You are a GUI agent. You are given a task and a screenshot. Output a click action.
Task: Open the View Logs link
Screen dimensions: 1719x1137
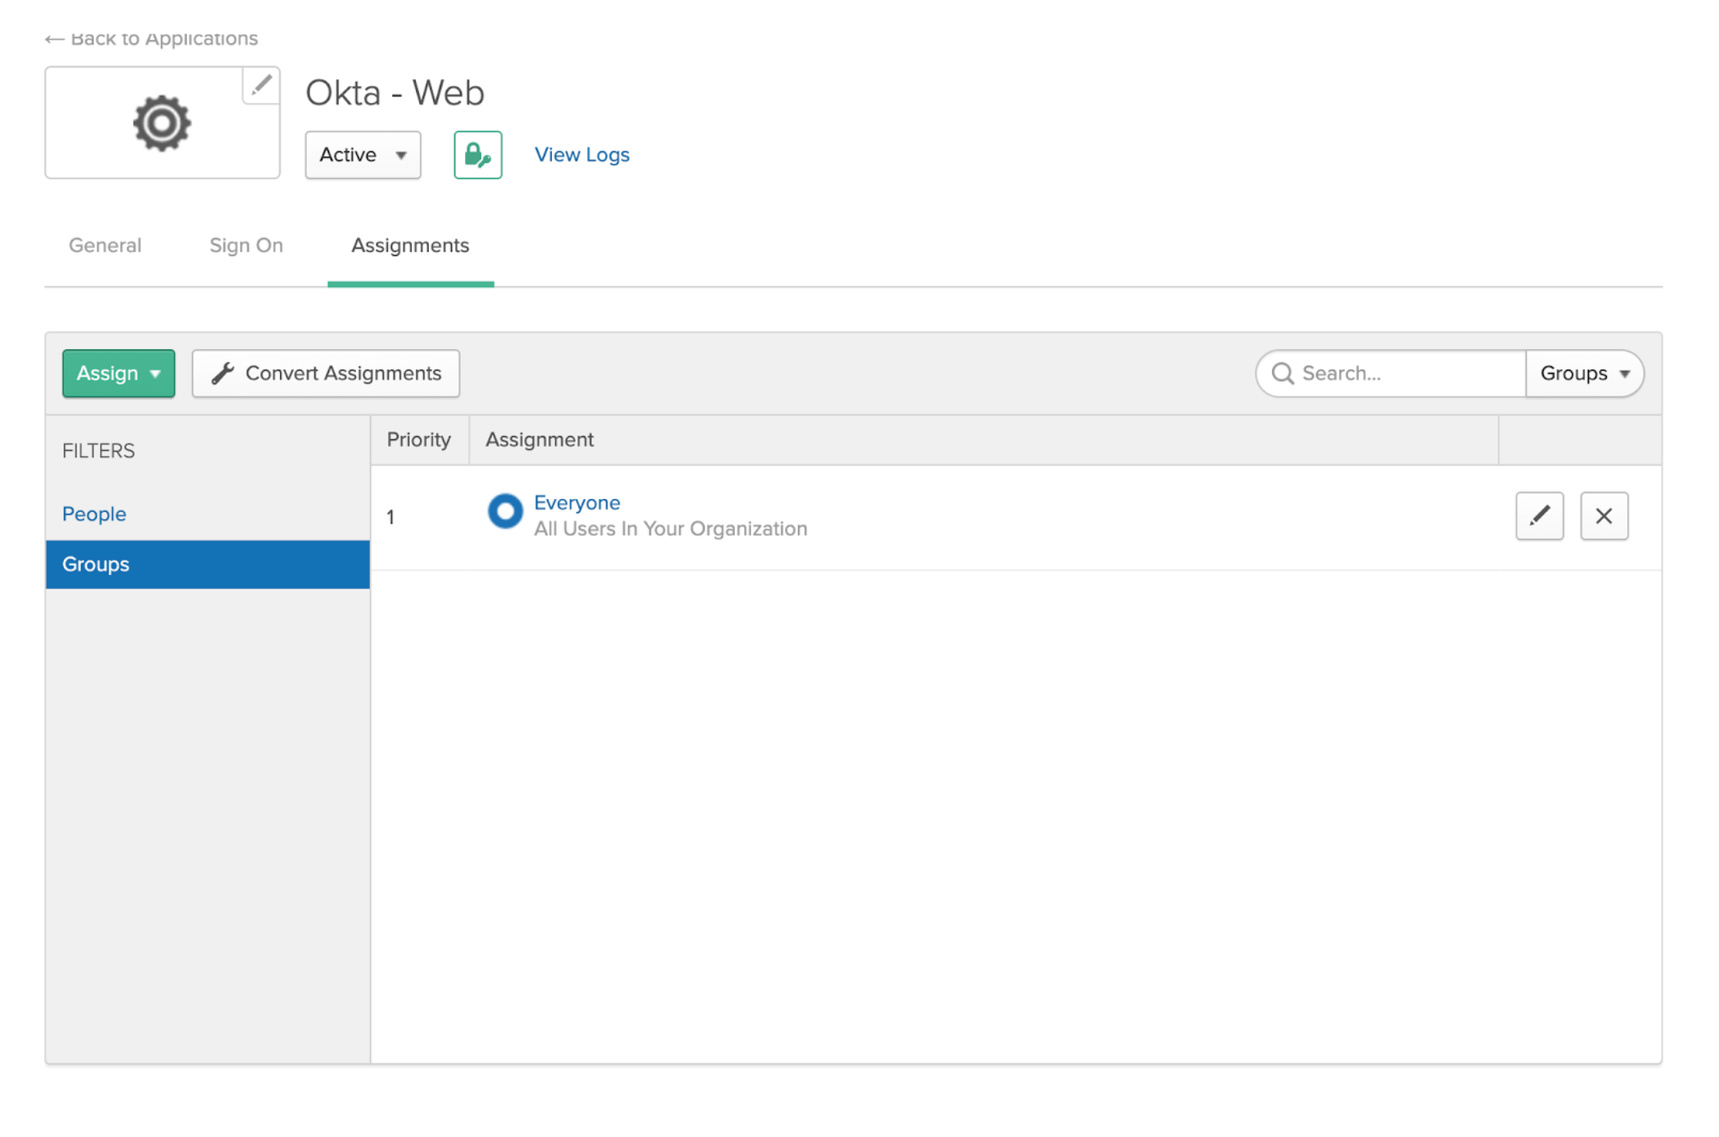point(582,155)
